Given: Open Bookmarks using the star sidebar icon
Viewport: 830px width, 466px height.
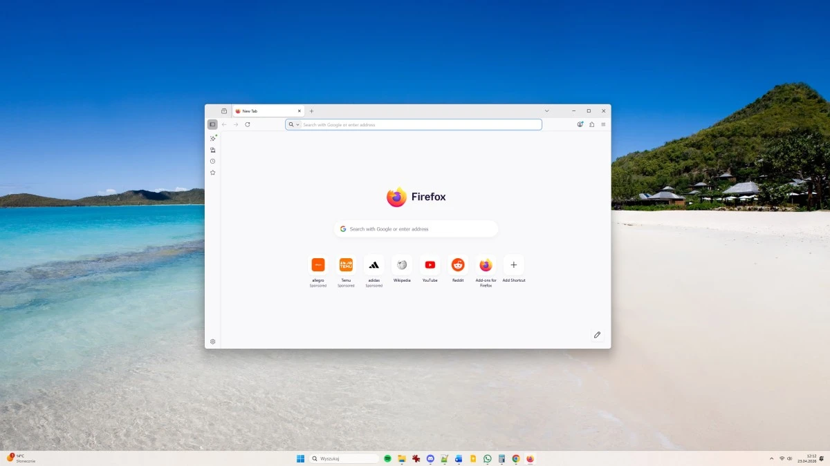Looking at the screenshot, I should (x=212, y=172).
